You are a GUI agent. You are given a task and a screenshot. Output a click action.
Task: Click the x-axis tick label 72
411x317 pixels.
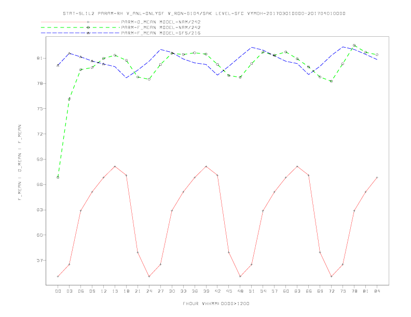331,291
